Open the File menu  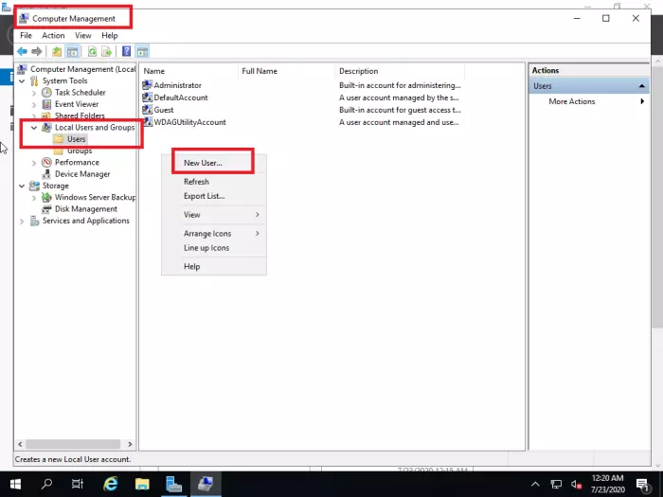(x=26, y=36)
